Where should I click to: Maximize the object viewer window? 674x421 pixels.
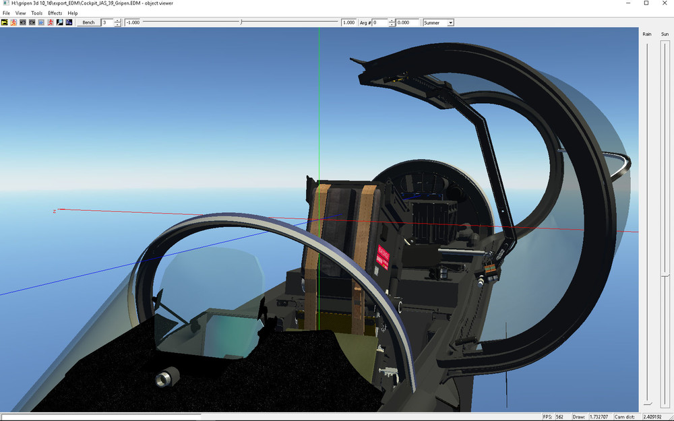point(646,3)
